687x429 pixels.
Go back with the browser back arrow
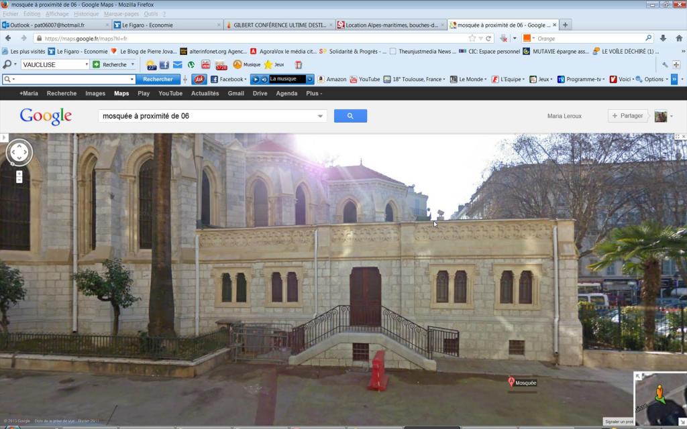click(8, 38)
